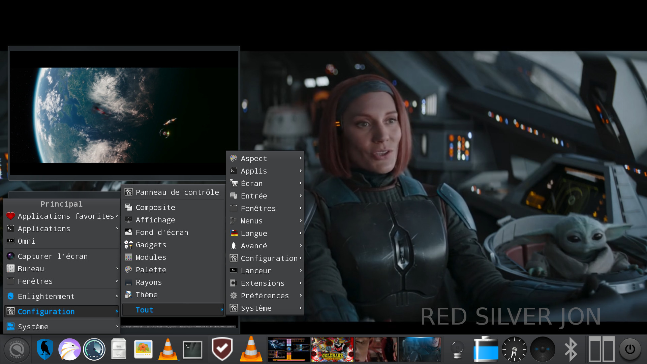Screen dimensions: 647x364
Task: Expand Système in the Tout submenu
Action: 265,308
